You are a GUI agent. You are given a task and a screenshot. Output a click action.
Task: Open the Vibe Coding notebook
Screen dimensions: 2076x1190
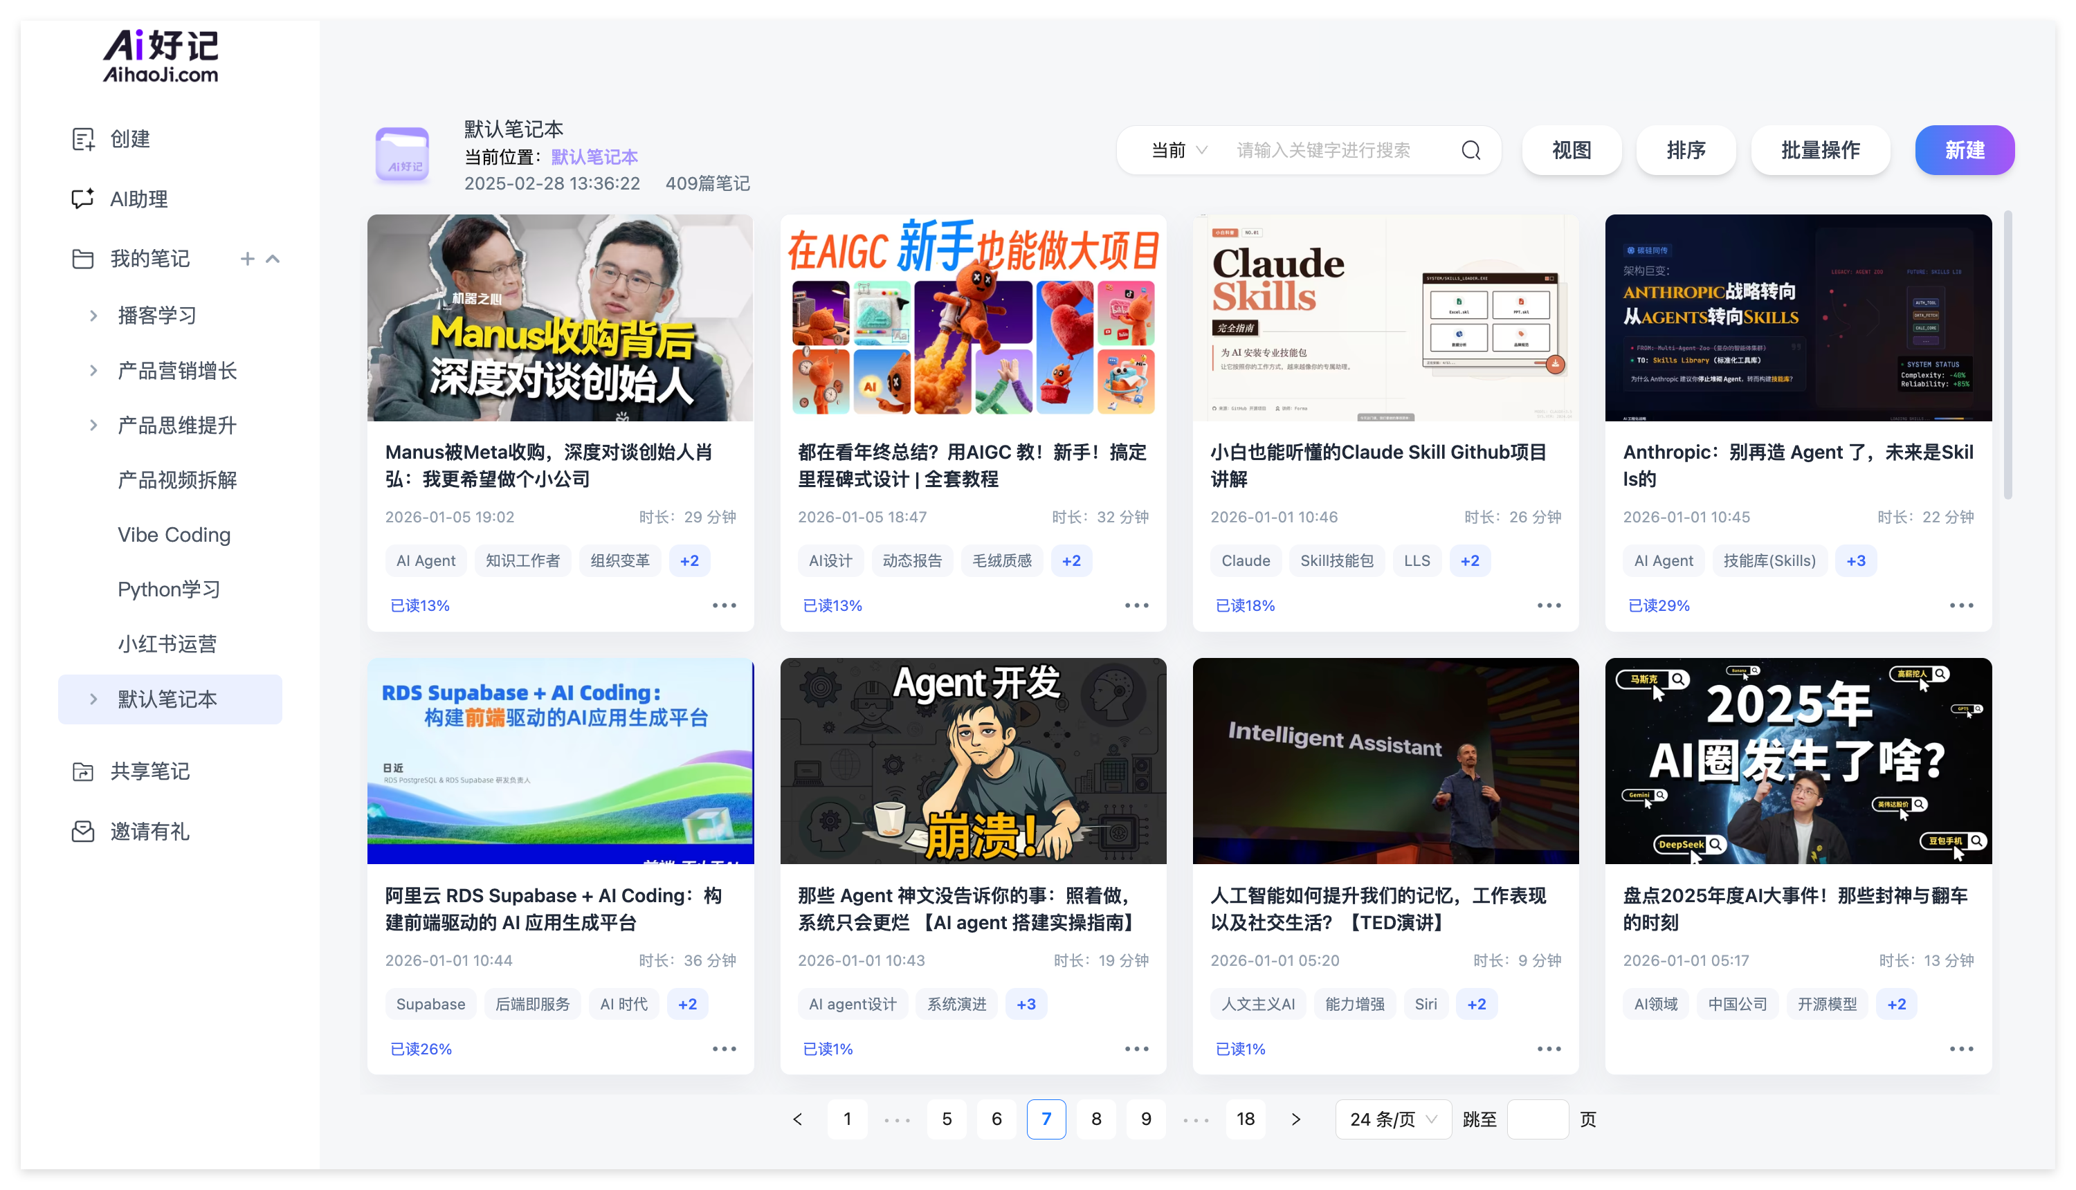click(x=173, y=535)
